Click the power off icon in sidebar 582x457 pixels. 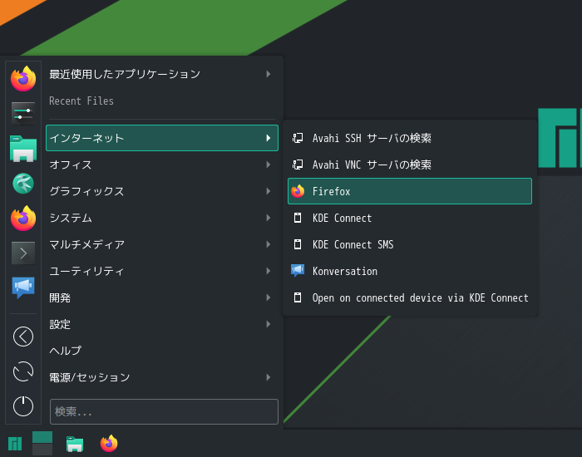(x=23, y=406)
